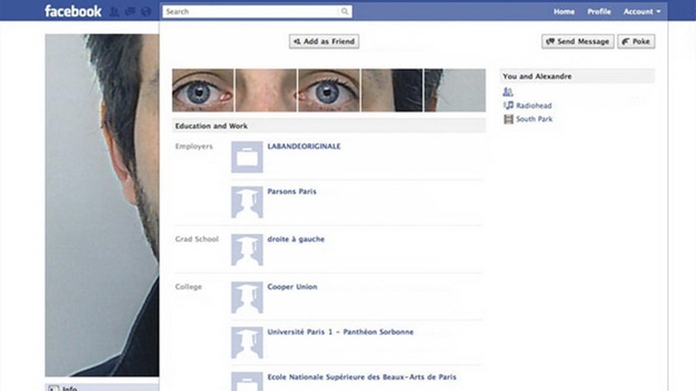
Task: Open Profile in the top bar
Action: coord(599,11)
